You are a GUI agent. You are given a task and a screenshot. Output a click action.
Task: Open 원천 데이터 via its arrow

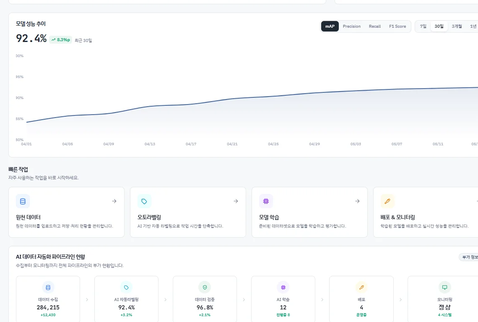[x=114, y=201]
